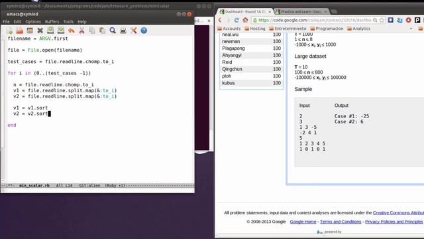Print buffer using the printer icon
The image size is (424, 239).
tap(123, 31)
